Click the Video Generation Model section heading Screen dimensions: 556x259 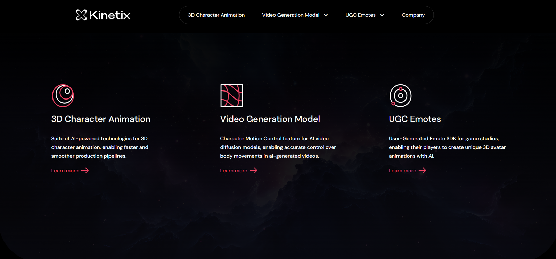[x=270, y=119]
